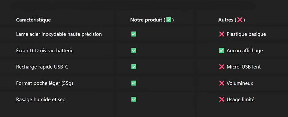Click the red cross beside 'Usage limité'

(x=222, y=99)
